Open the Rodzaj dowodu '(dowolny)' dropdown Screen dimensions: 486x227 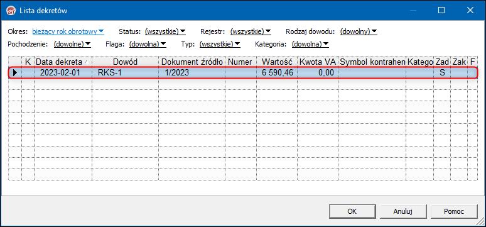(x=359, y=31)
